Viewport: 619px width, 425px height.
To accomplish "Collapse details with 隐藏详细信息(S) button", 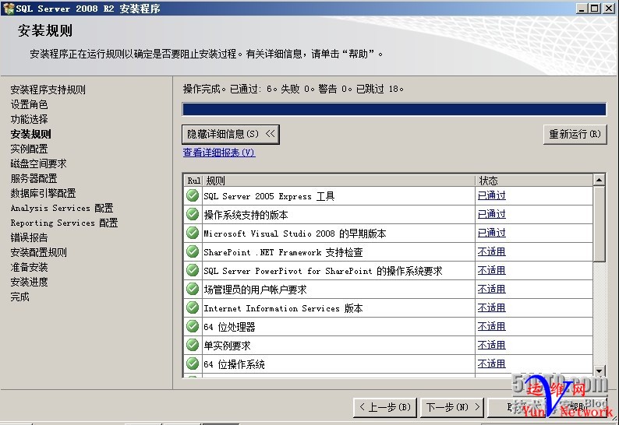I will pos(231,135).
